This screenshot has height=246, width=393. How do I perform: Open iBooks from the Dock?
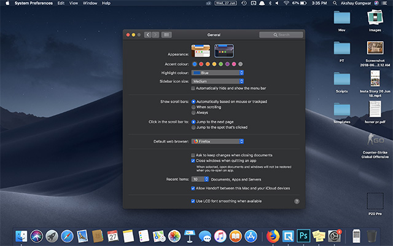pyautogui.click(x=235, y=236)
